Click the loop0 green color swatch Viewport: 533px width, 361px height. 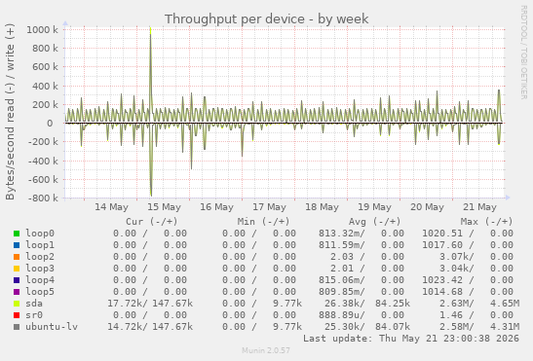pyautogui.click(x=17, y=234)
